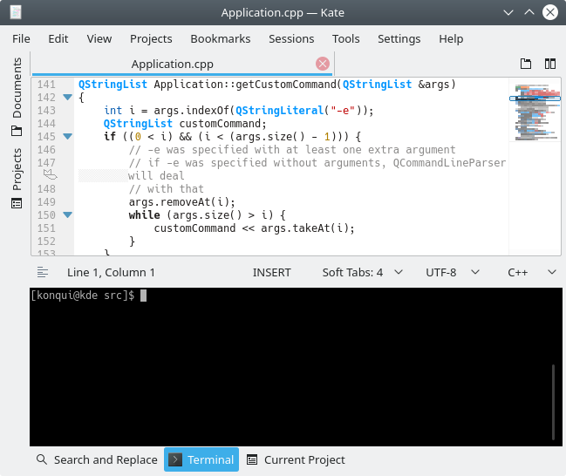Open the View menu

pos(99,39)
